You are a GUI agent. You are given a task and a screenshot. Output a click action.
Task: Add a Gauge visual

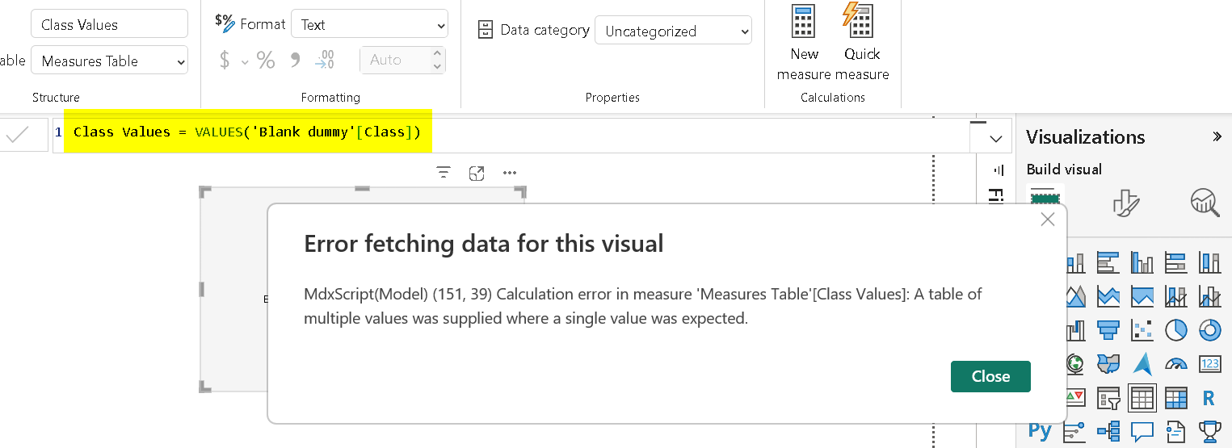(x=1175, y=364)
